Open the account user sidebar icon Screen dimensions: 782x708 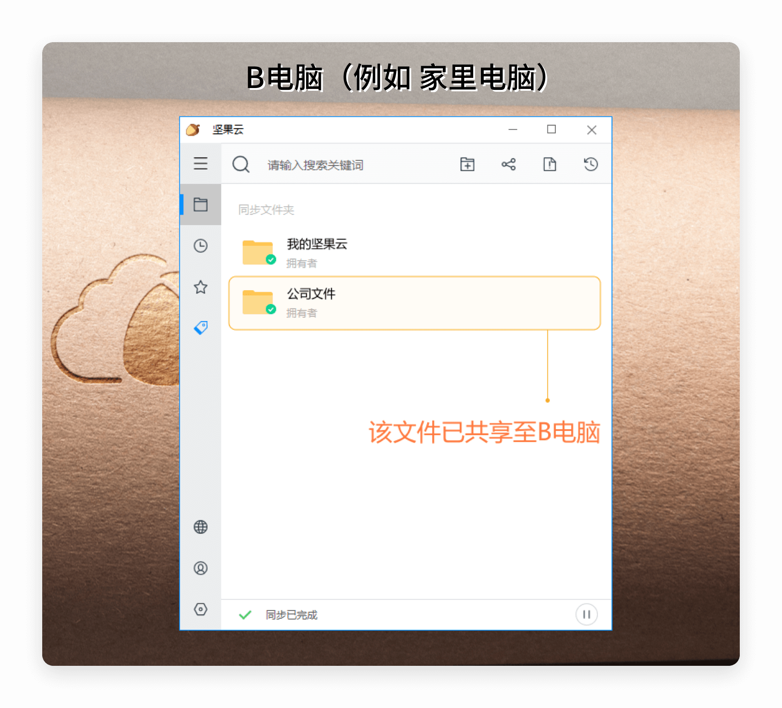201,568
